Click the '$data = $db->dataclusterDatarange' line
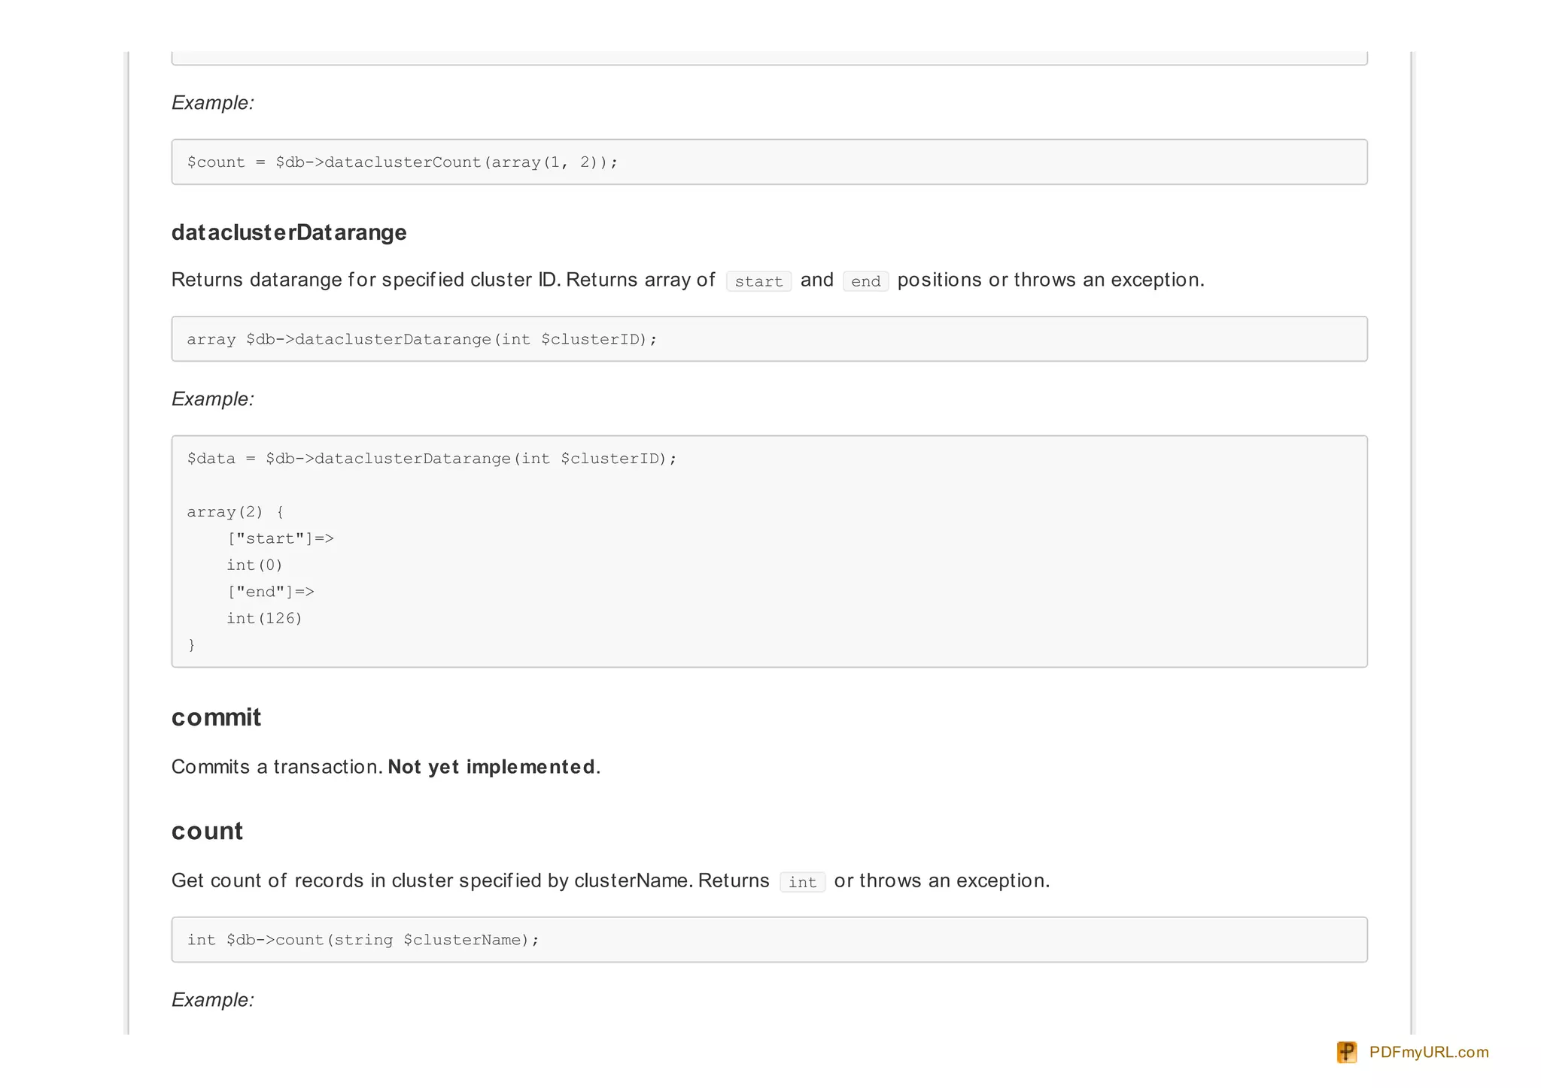 click(x=432, y=459)
